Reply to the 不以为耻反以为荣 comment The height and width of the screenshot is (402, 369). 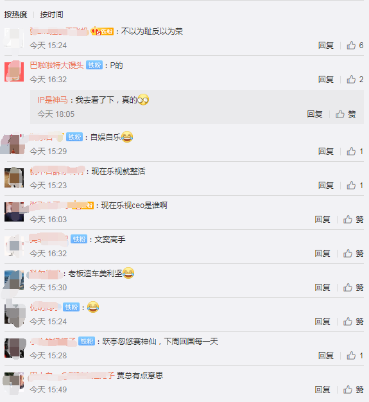coord(326,46)
